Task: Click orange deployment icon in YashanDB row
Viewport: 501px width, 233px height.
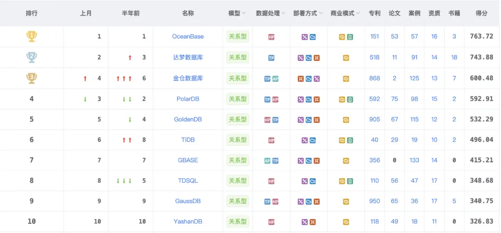Action: [x=313, y=222]
